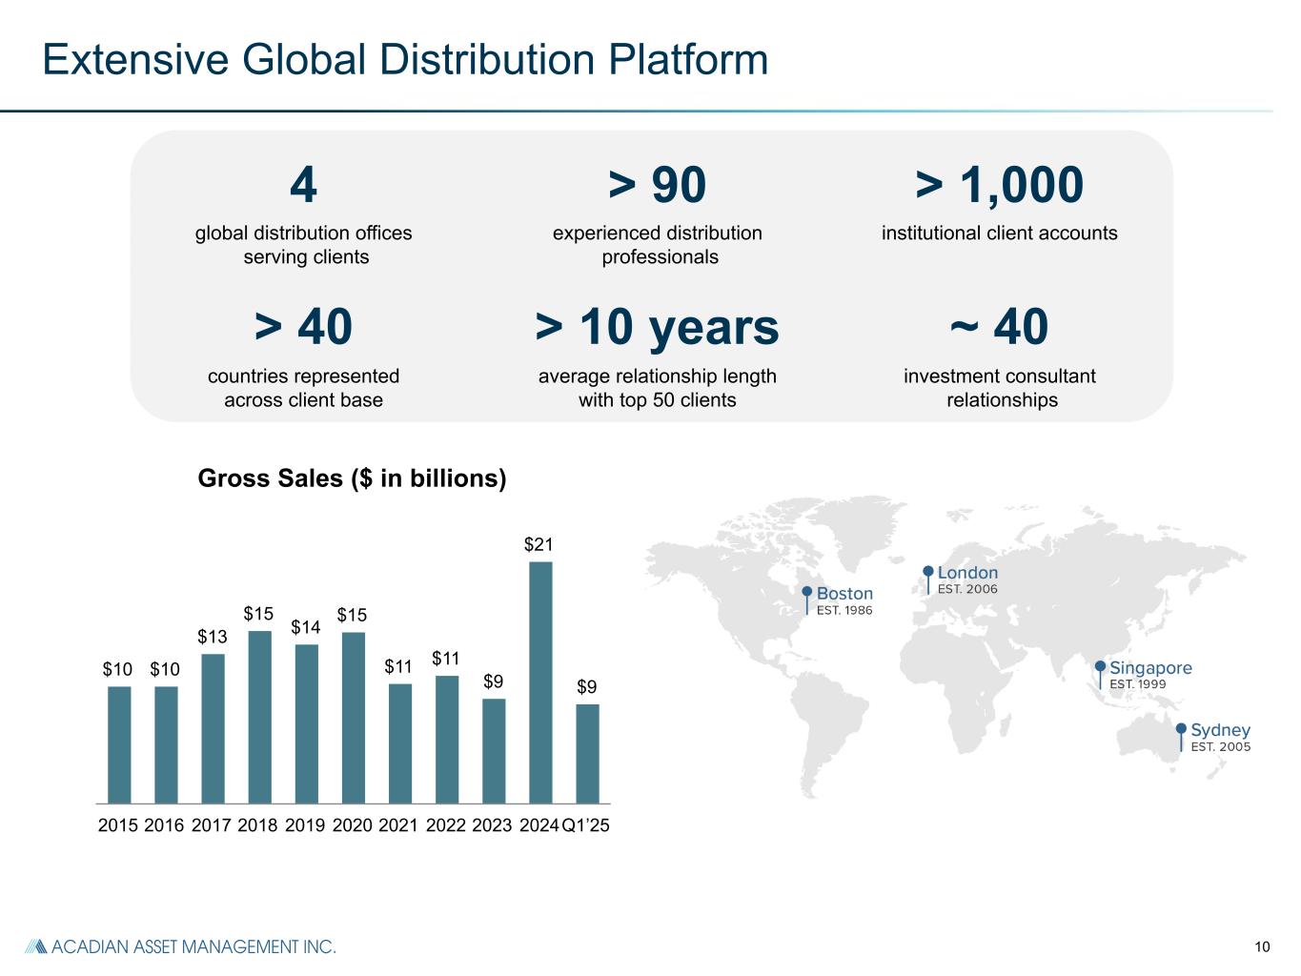Click the 2015 gross sales bar
The image size is (1301, 976).
click(119, 743)
